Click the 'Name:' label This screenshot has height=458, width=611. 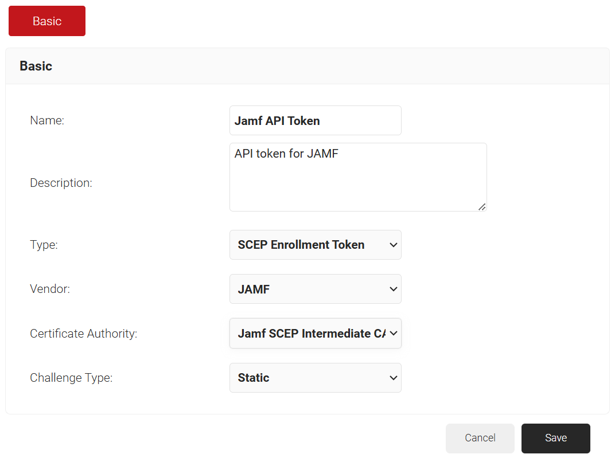click(47, 120)
